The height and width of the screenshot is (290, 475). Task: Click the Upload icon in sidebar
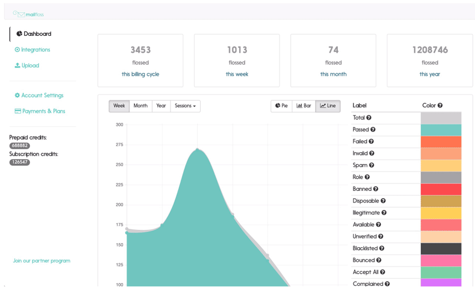[17, 65]
